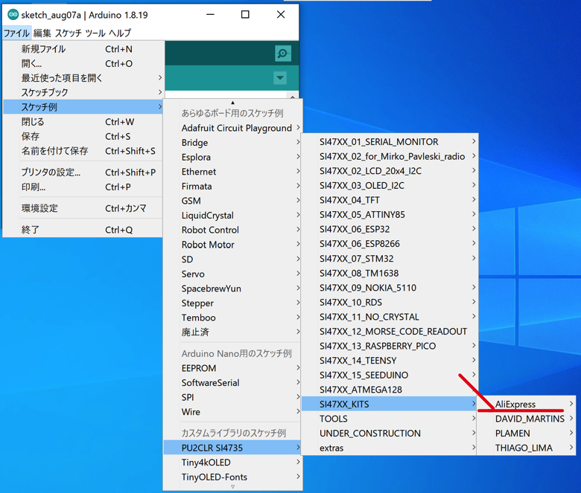Expand Ethernet examples submenu
Screen dimensions: 581x493
click(232, 172)
